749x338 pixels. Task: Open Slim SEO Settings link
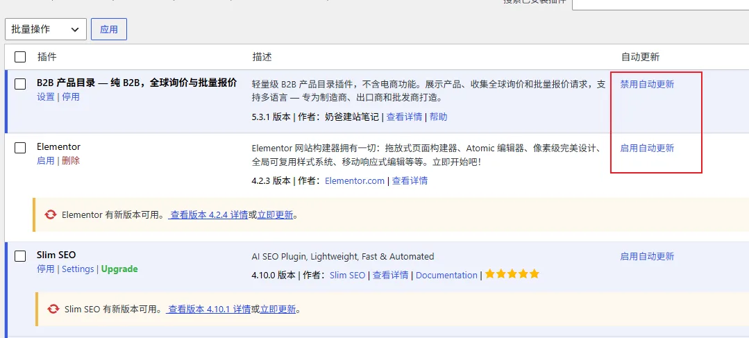(78, 269)
